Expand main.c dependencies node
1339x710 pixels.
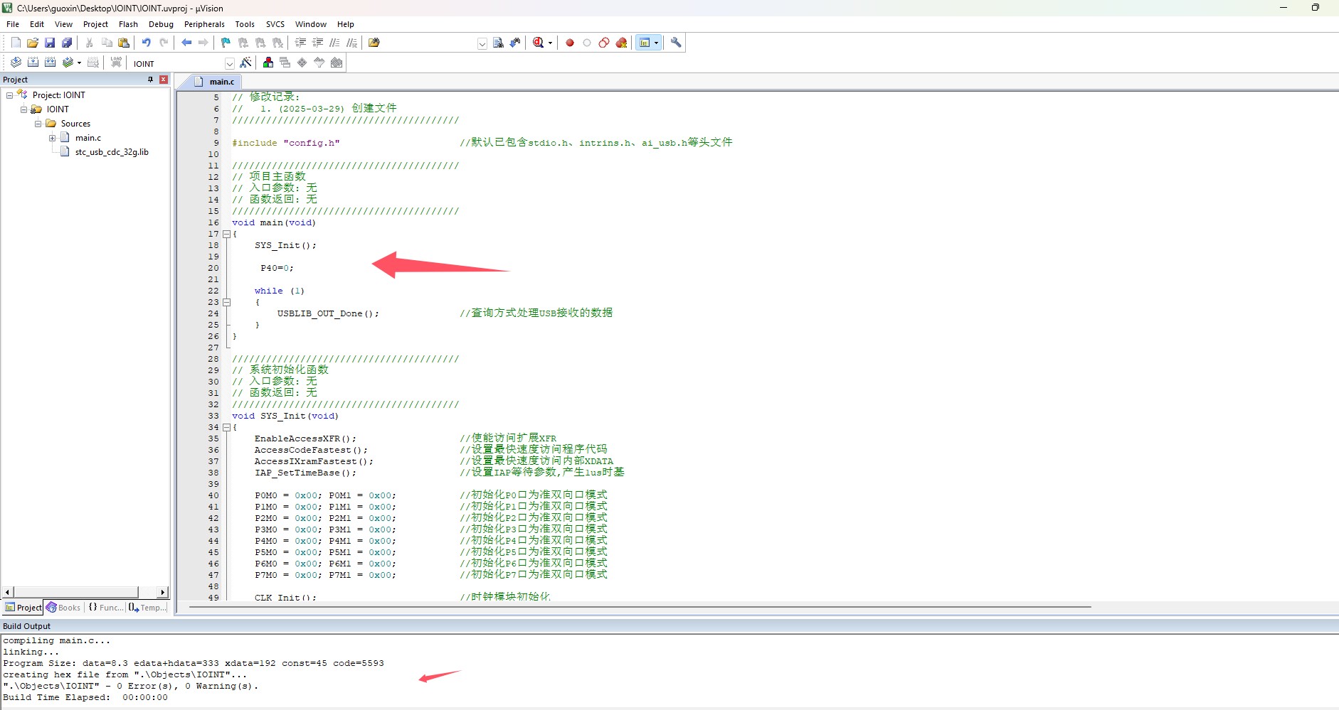click(52, 138)
